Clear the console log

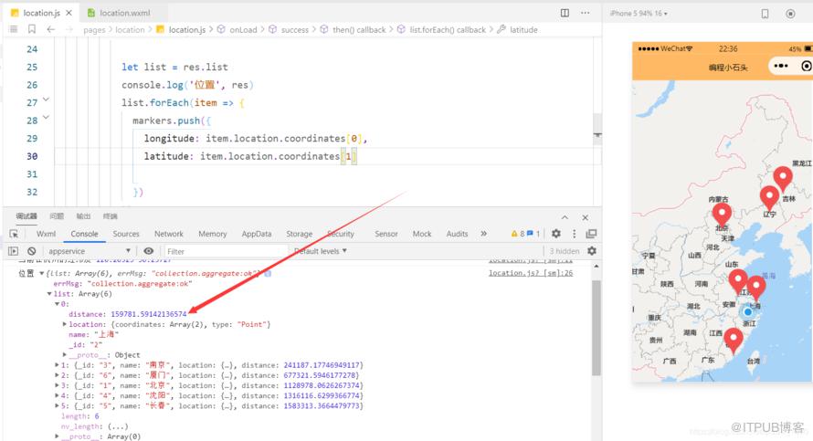pyautogui.click(x=32, y=251)
